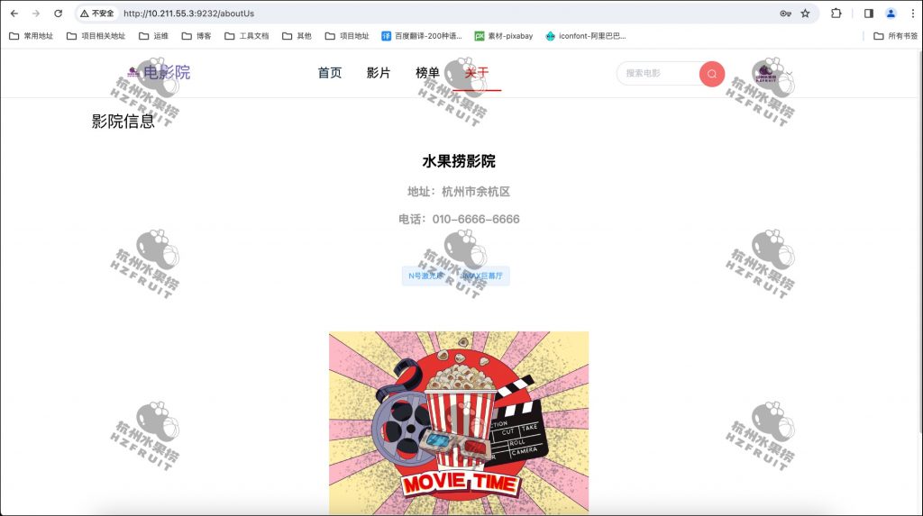Open the 项目相关地址 bookmark folder
This screenshot has width=923, height=516.
pyautogui.click(x=96, y=36)
